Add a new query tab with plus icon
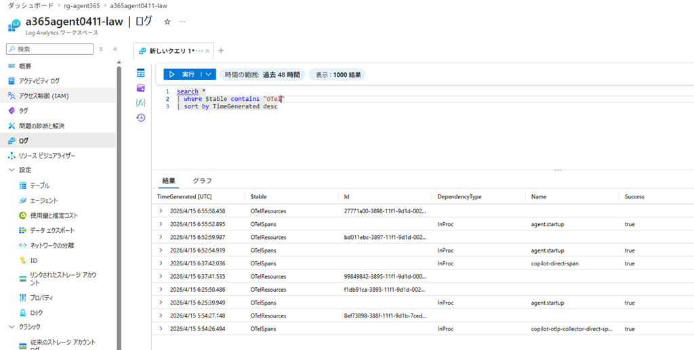This screenshot has height=350, width=694. click(221, 51)
